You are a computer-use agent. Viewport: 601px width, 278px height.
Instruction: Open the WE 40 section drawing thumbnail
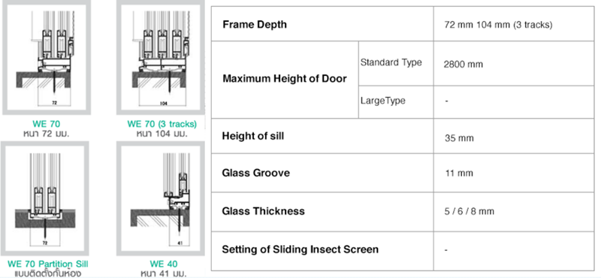point(161,198)
